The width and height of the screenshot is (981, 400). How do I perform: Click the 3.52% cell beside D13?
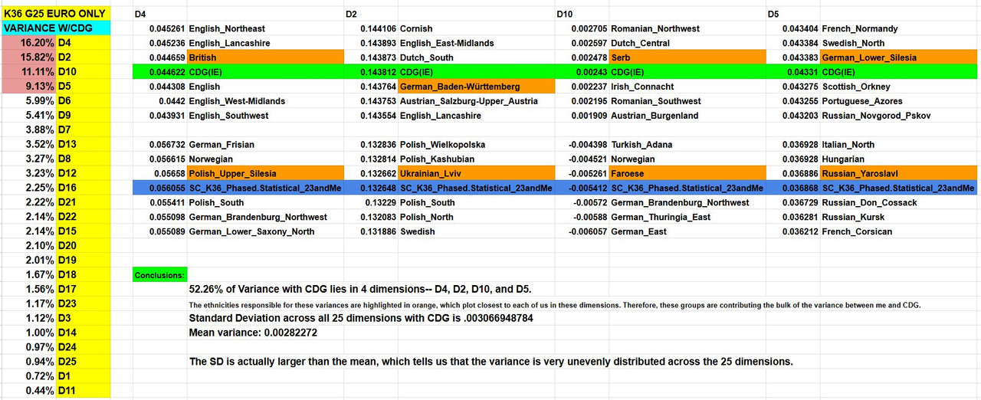(x=28, y=145)
